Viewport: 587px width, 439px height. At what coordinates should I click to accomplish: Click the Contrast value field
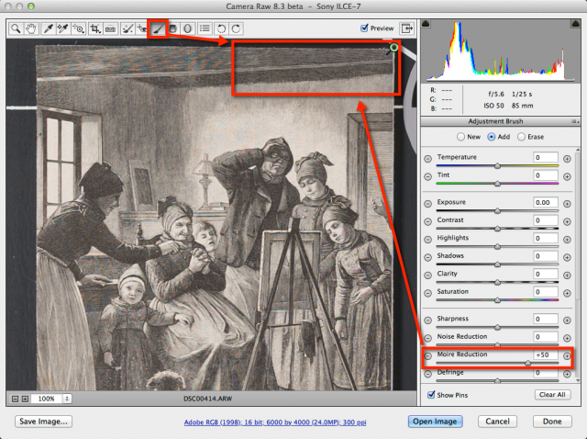(546, 220)
